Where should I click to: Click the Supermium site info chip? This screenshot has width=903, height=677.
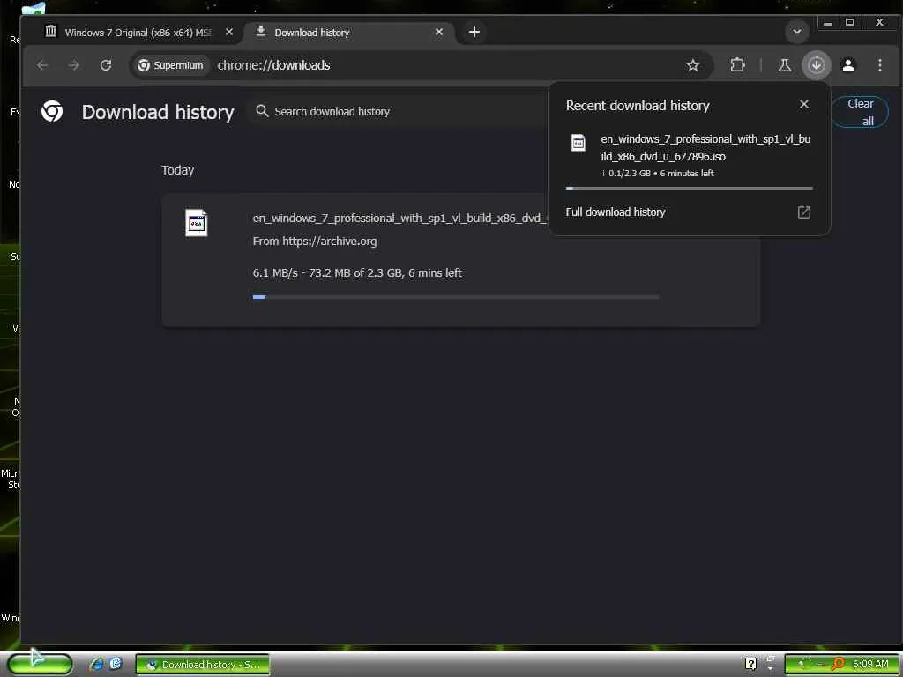click(170, 65)
